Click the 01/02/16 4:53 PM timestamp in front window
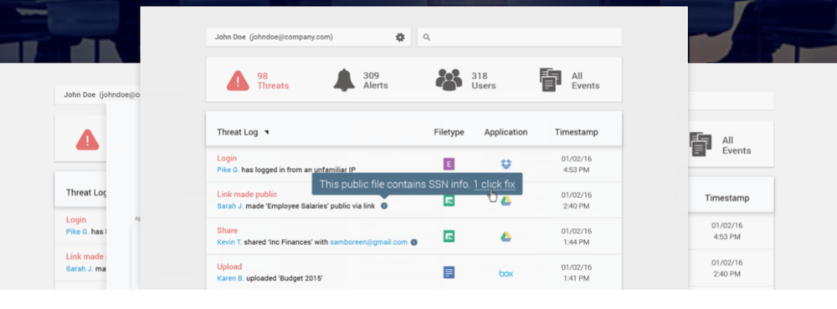This screenshot has width=837, height=309. (576, 165)
